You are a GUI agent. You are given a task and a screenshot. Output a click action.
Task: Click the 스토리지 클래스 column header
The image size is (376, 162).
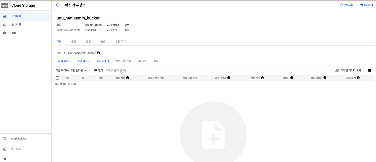pyautogui.click(x=156, y=78)
